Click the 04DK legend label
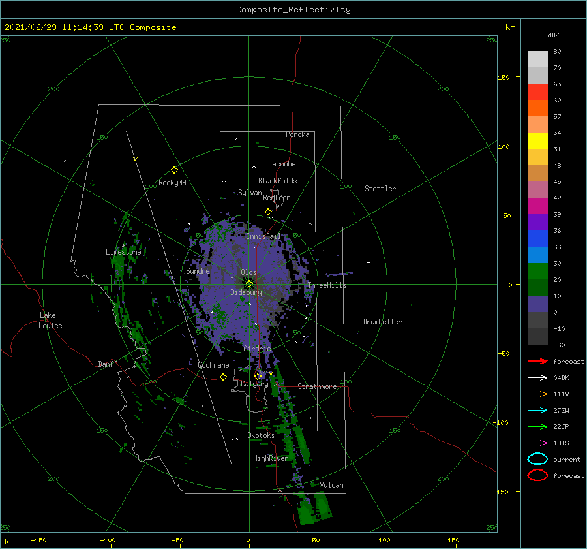The image size is (587, 549). click(x=561, y=377)
